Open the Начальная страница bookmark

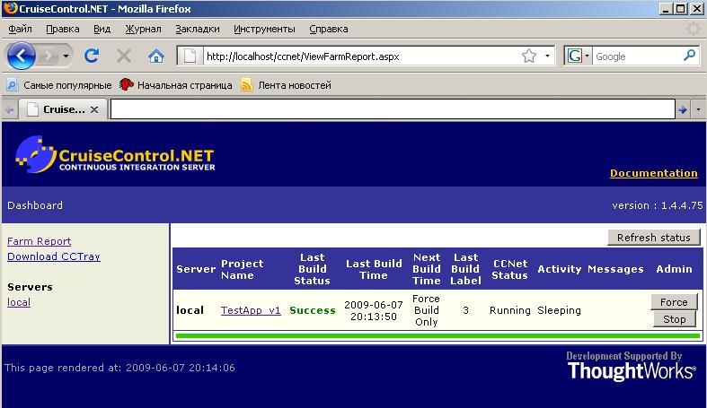[176, 85]
